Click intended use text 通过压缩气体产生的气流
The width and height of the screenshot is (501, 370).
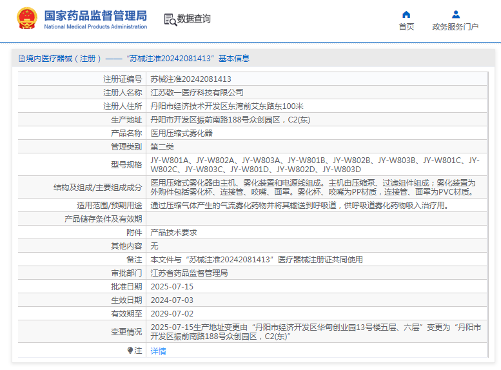pyautogui.click(x=300, y=206)
